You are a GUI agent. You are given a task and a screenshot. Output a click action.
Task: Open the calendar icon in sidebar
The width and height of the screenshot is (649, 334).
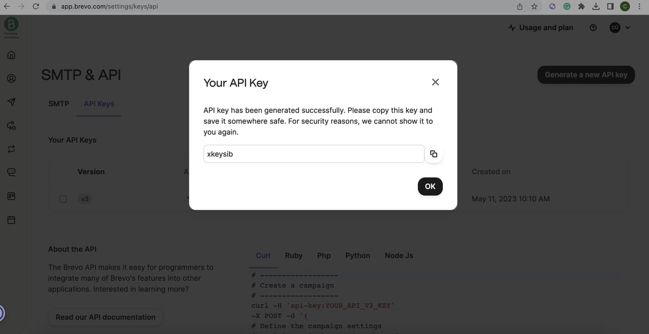(11, 219)
